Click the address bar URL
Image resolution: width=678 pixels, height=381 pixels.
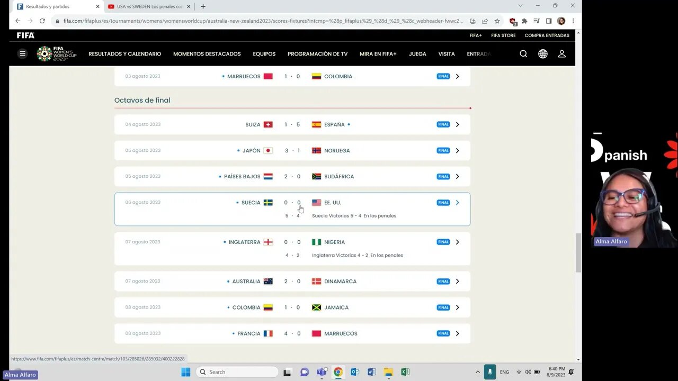point(263,21)
